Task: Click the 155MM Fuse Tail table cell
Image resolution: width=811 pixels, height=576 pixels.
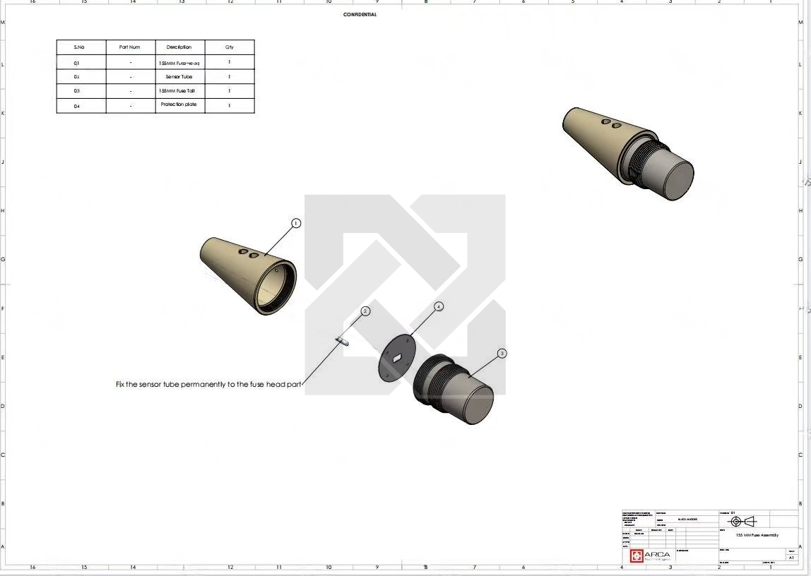Action: (179, 91)
